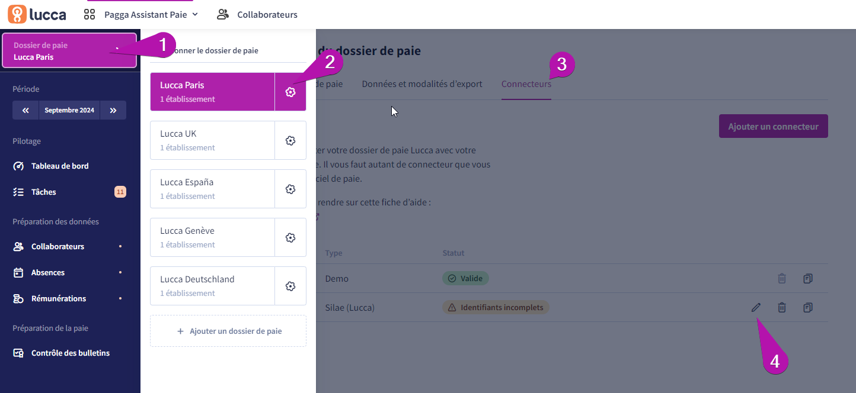Duplicate the Silae (Lucca) connector
This screenshot has height=393, width=856.
[x=808, y=307]
